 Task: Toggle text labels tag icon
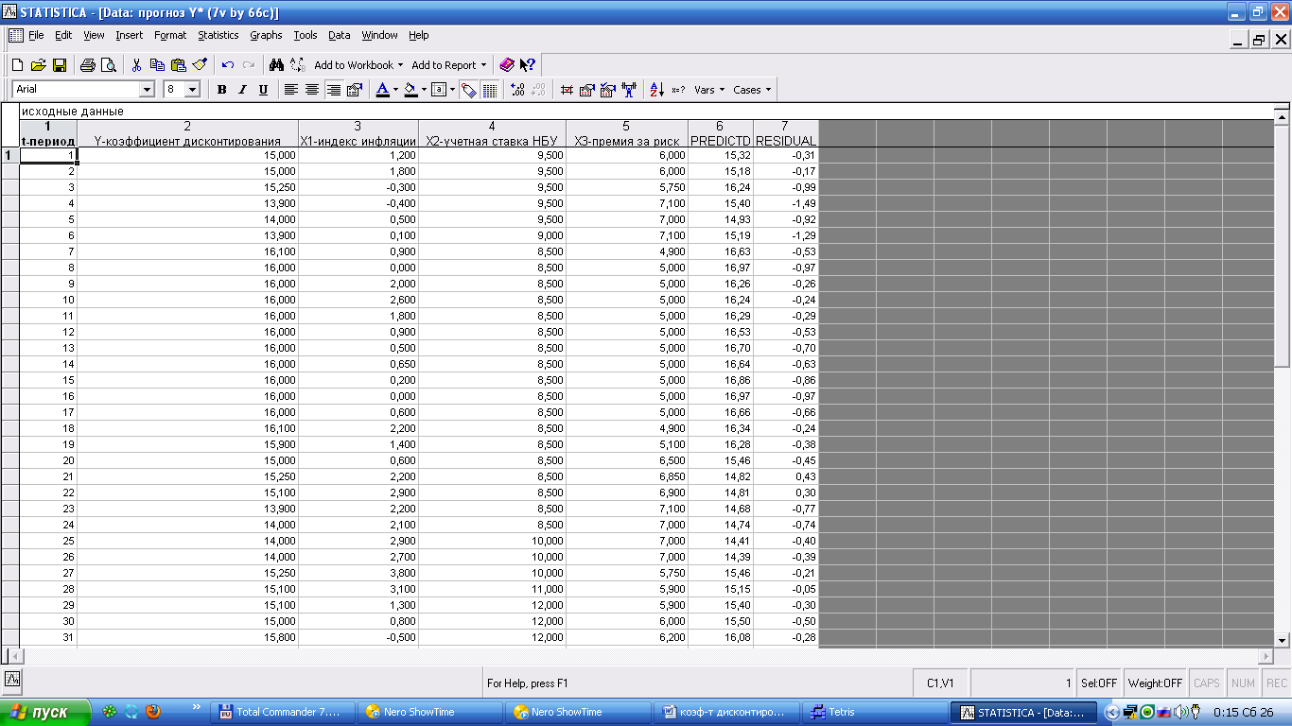click(468, 90)
